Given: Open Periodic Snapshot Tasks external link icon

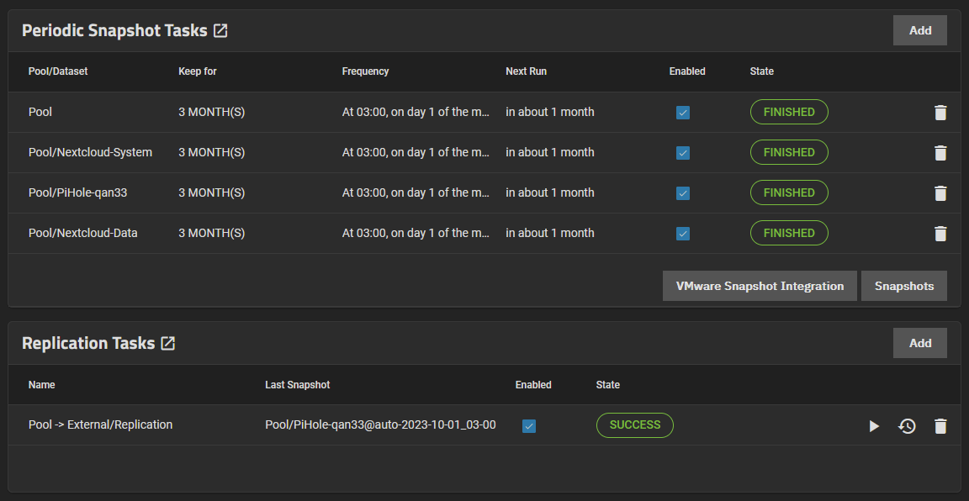Looking at the screenshot, I should 220,30.
